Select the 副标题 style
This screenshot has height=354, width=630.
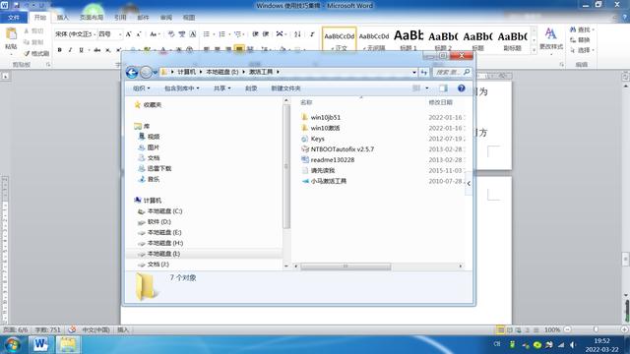(512, 40)
